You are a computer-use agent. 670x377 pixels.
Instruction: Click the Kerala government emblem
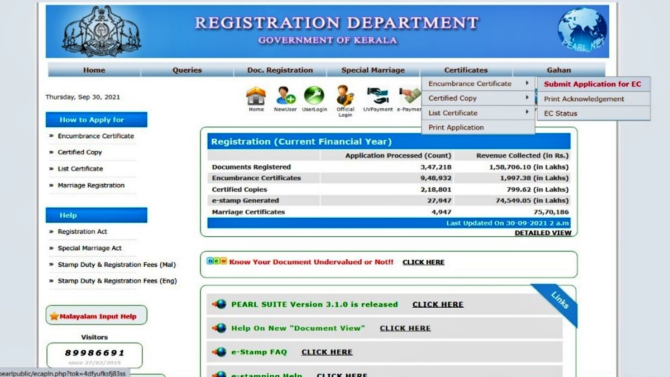100,32
